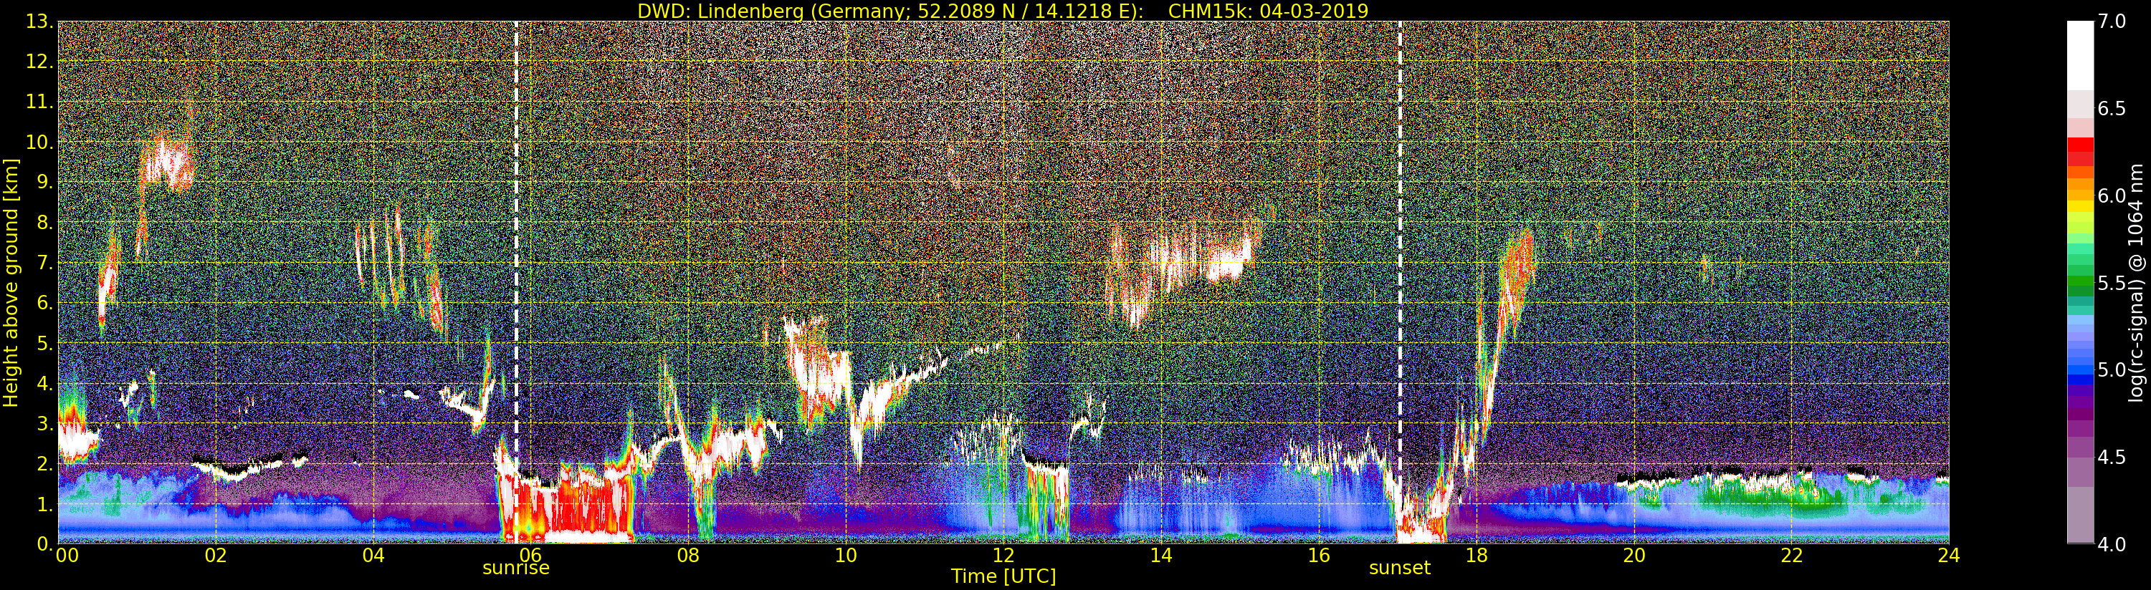
Task: Click height axis tick '10.'
Action: [x=40, y=142]
